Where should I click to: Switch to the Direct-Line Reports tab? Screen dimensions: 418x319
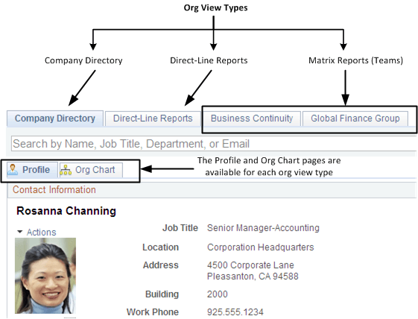point(153,119)
